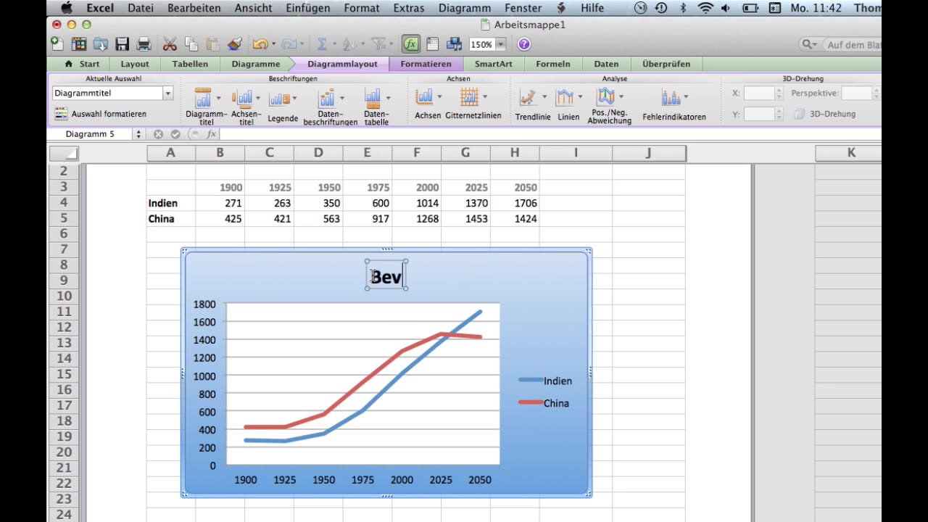This screenshot has height=522, width=928.
Task: Expand the Undo history dropdown arrow
Action: click(273, 44)
